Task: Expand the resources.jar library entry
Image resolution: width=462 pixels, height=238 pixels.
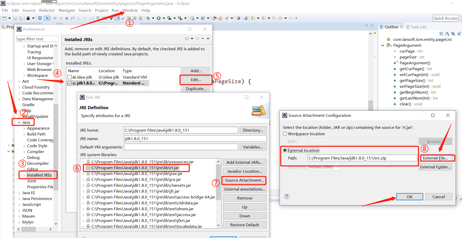Action: [x=83, y=162]
